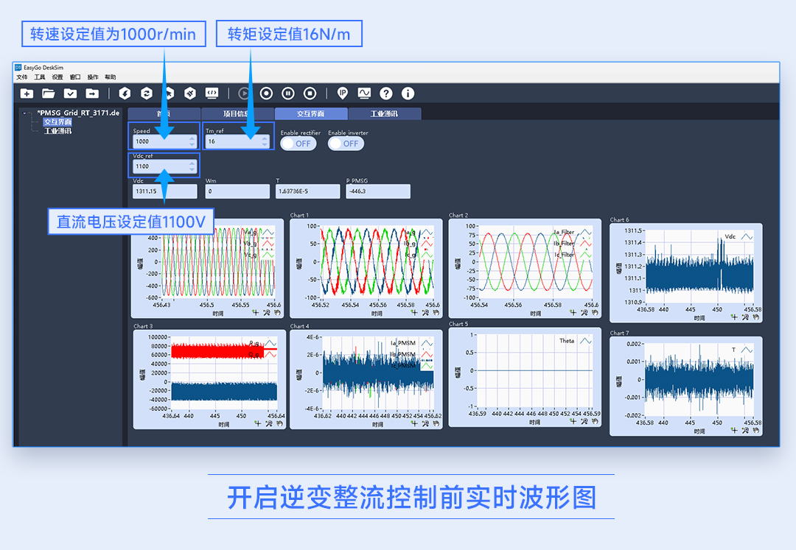This screenshot has width=796, height=550.
Task: Click the export folder icon with arrow
Action: pos(92,94)
